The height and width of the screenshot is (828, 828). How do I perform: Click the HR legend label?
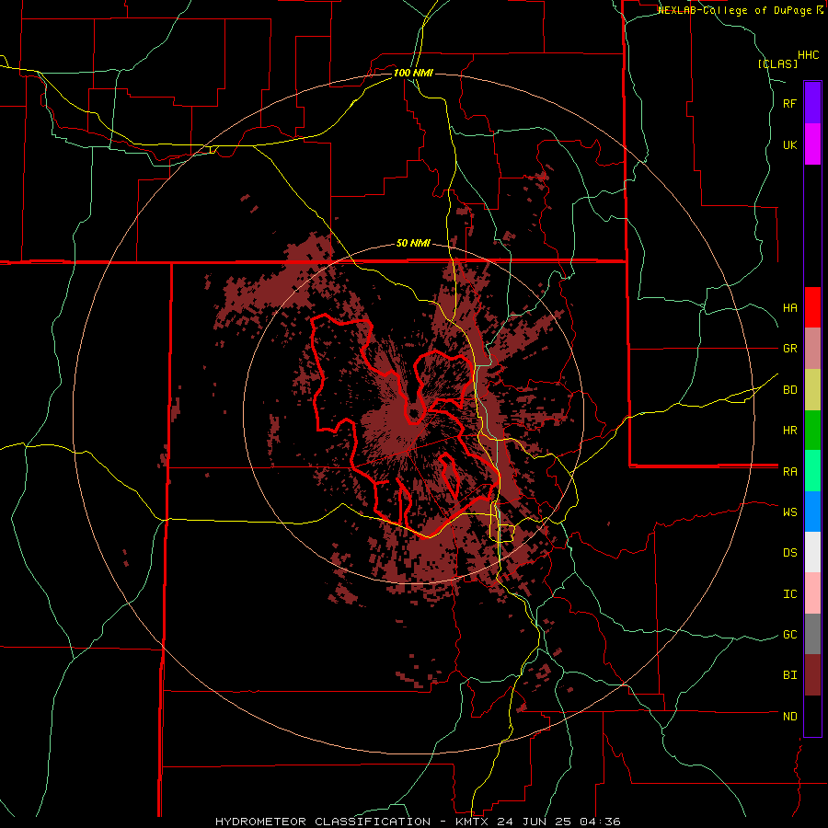[790, 431]
